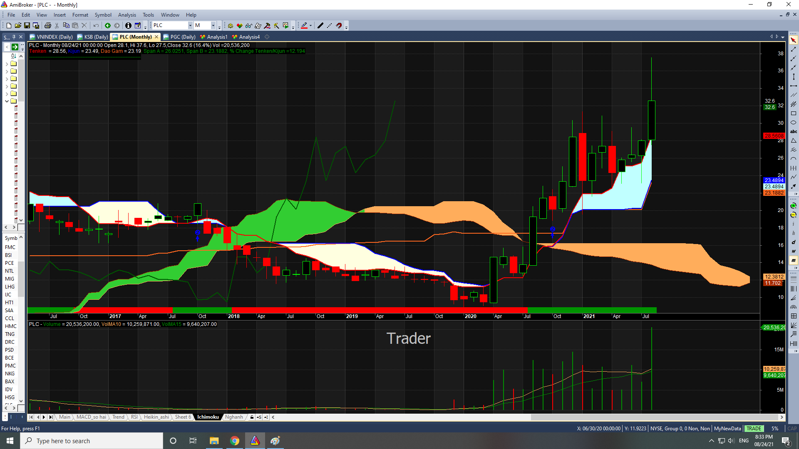Image resolution: width=799 pixels, height=449 pixels.
Task: Activate the arrow select cursor tool
Action: click(x=793, y=40)
